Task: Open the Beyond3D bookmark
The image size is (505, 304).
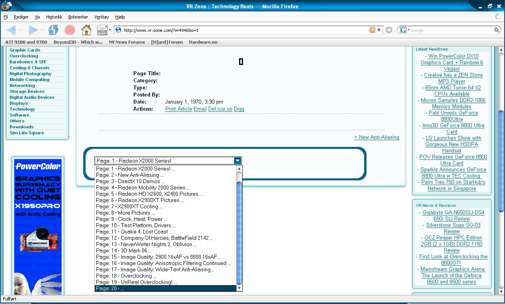Action: point(78,42)
